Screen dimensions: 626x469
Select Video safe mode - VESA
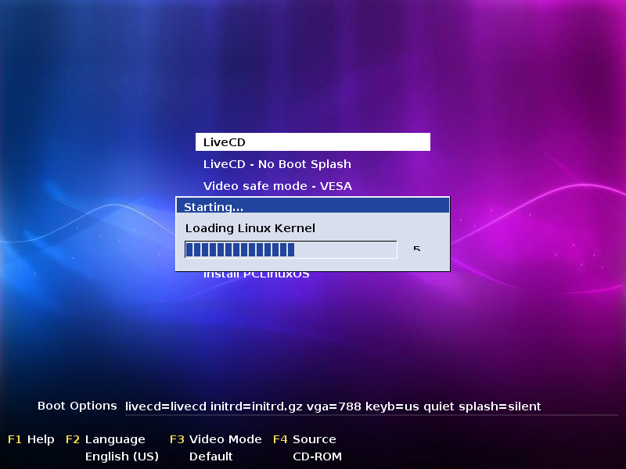click(278, 186)
